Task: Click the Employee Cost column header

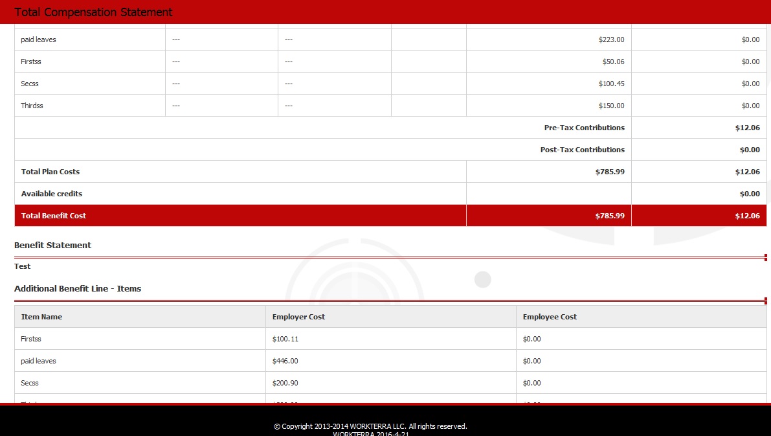Action: (550, 317)
